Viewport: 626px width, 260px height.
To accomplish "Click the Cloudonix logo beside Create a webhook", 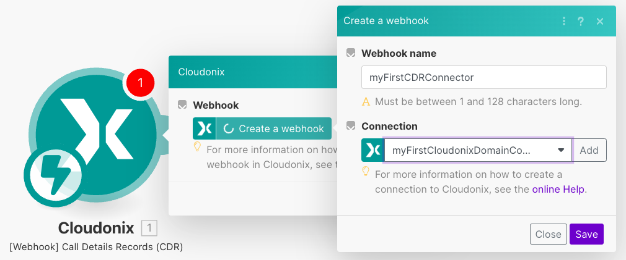I will pos(204,128).
